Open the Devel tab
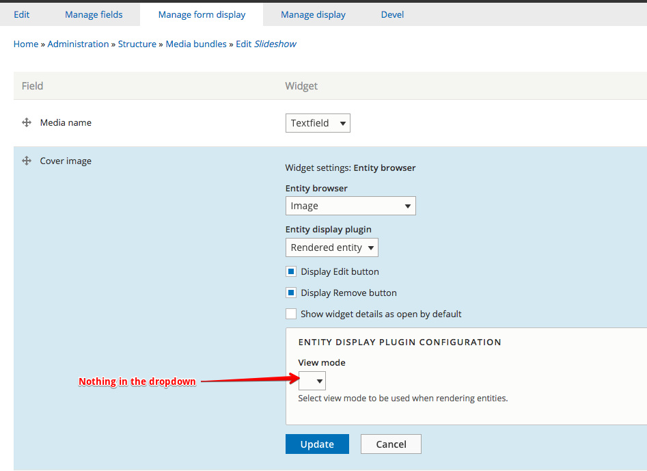647x471 pixels. 392,14
